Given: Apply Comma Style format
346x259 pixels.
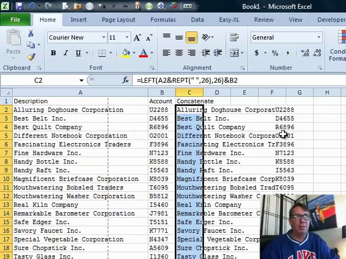Looking at the screenshot, I should tap(288, 53).
